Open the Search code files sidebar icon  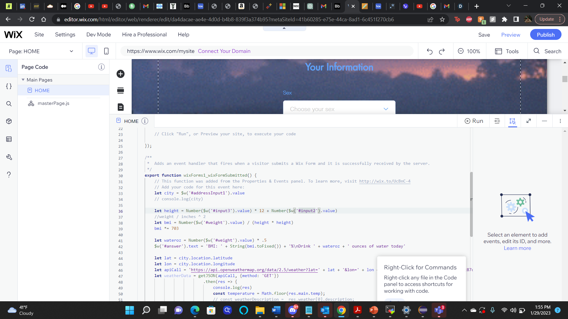pos(9,104)
